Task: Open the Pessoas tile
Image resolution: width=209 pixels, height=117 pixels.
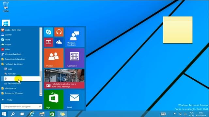Action: pyautogui.click(x=54, y=58)
